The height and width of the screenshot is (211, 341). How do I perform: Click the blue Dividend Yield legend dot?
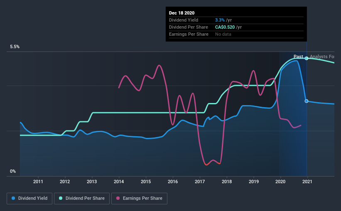[x=13, y=198]
